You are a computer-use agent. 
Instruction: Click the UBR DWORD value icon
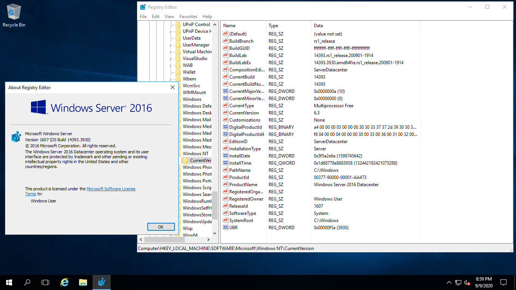tap(226, 228)
